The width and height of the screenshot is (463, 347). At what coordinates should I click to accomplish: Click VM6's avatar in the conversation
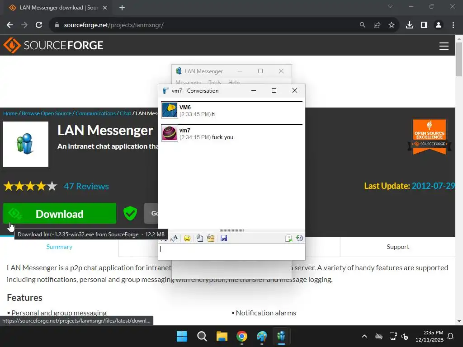pyautogui.click(x=170, y=110)
